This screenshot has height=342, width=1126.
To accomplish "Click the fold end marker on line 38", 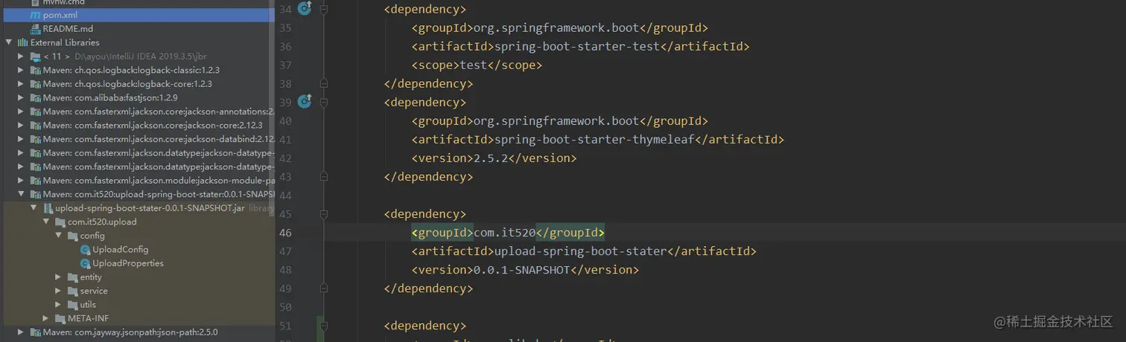I will 323,84.
